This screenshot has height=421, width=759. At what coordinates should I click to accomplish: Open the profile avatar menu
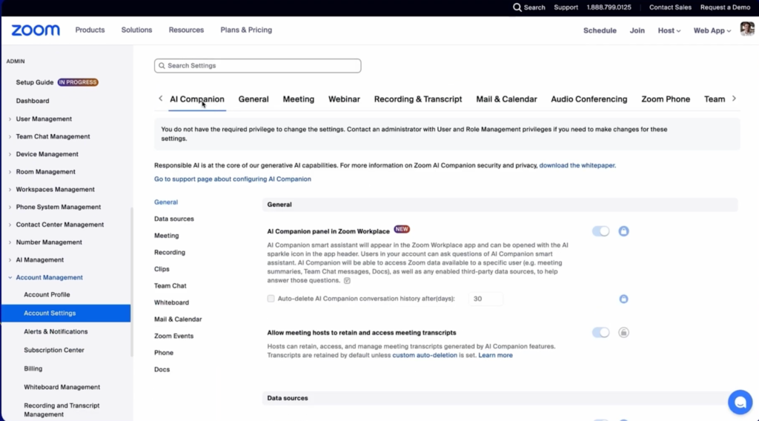746,30
